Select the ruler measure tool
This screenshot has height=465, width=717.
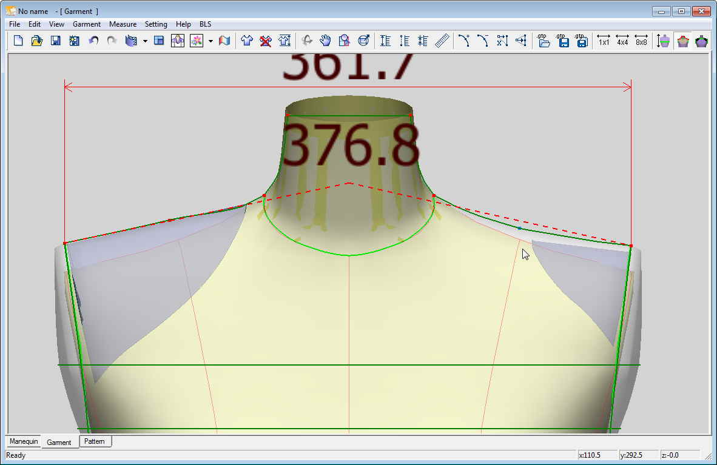click(x=442, y=41)
